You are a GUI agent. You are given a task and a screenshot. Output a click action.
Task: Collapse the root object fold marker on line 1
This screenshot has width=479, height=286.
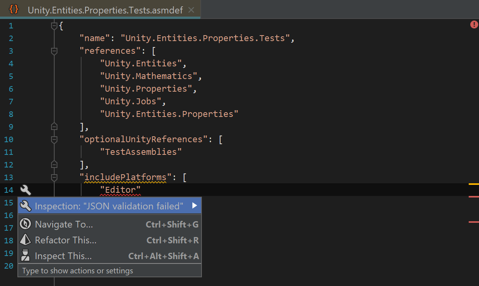point(54,26)
